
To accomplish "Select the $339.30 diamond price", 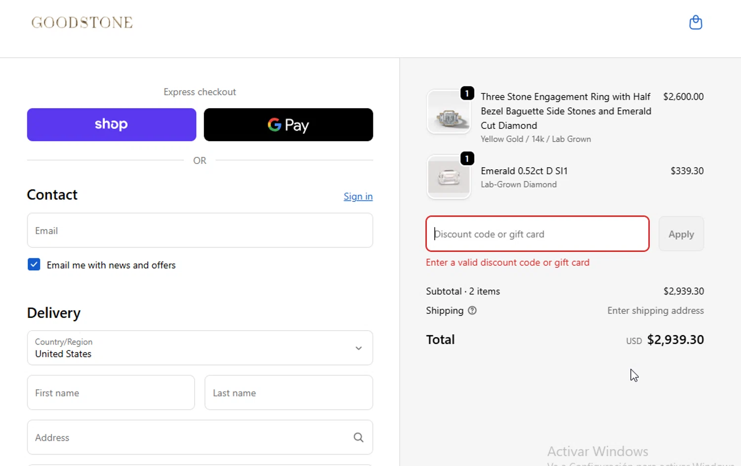I will (x=687, y=171).
